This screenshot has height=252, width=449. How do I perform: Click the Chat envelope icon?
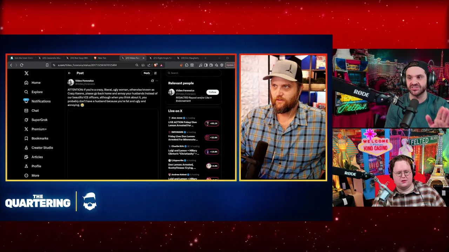coord(26,111)
